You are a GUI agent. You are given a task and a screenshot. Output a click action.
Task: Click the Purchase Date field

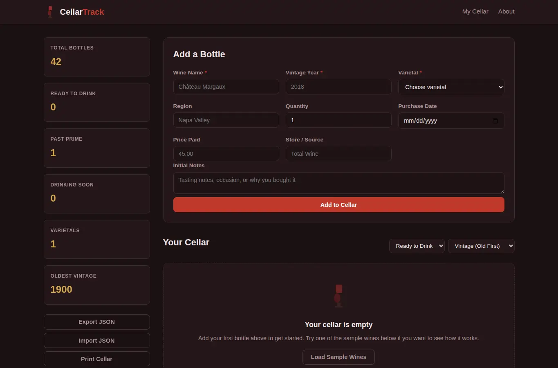pos(451,121)
